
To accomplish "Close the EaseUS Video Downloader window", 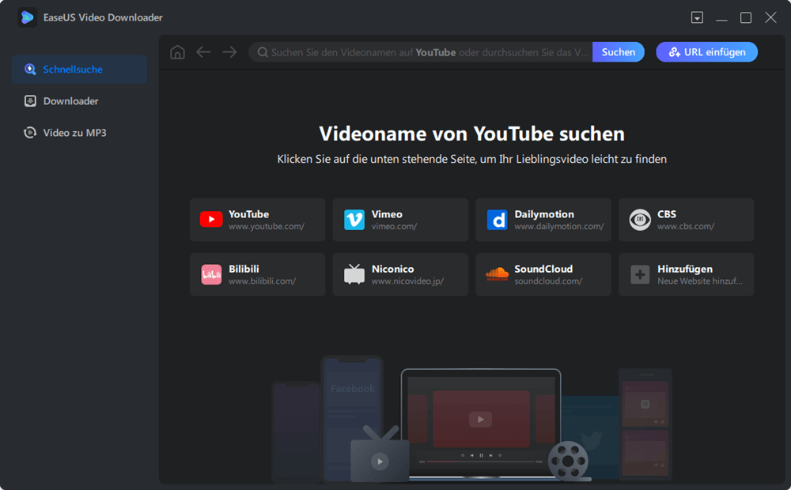I will (x=770, y=17).
